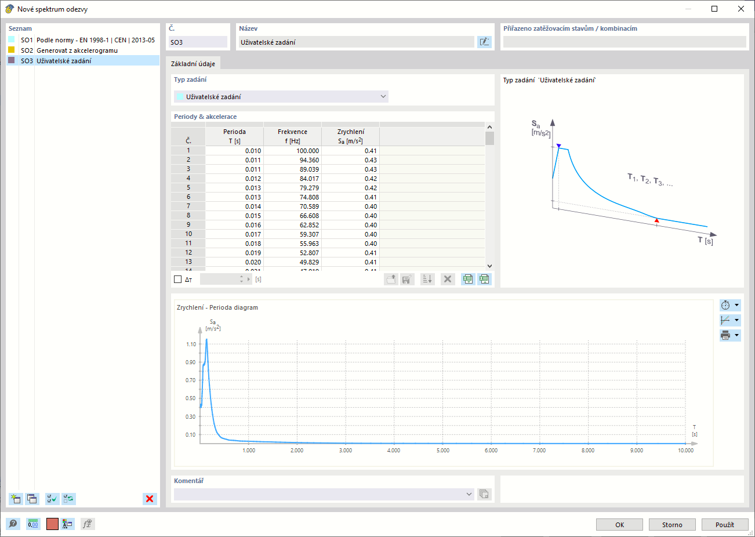Delete the selected spectrum with the red X

[x=150, y=499]
